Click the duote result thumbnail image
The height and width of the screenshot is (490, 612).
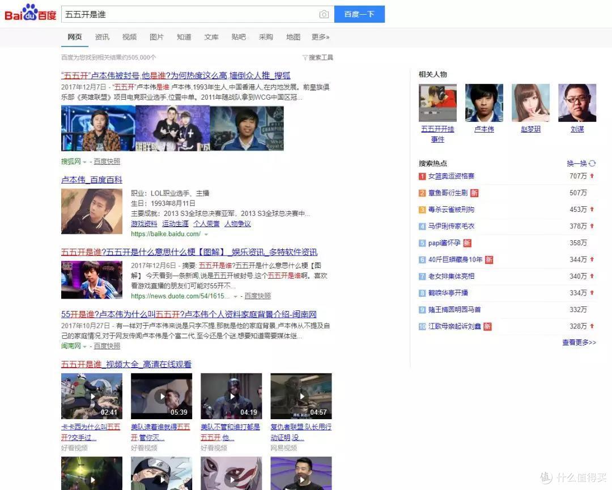pyautogui.click(x=92, y=280)
